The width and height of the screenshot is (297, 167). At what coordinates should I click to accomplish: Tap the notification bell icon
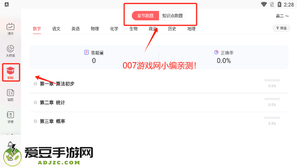point(10,145)
